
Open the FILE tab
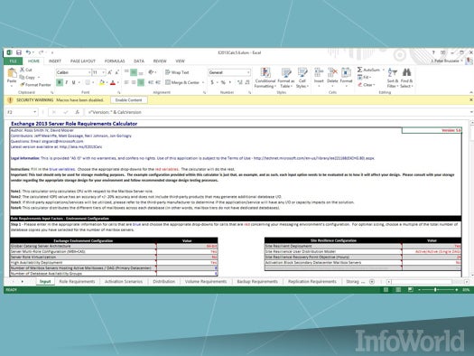pyautogui.click(x=13, y=61)
